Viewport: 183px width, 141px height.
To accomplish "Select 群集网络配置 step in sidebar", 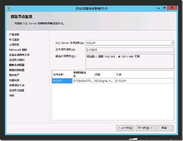I will click(x=17, y=70).
